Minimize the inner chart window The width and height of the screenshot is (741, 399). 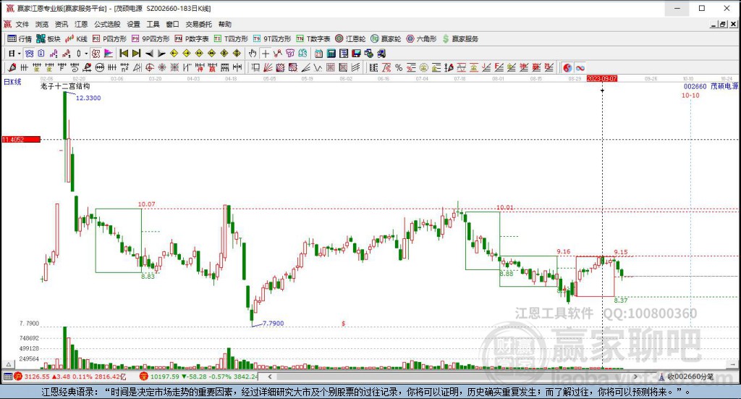point(714,24)
